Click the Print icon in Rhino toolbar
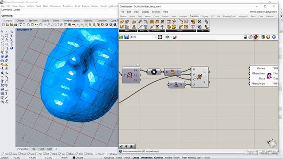The image size is (283, 159). point(16,25)
